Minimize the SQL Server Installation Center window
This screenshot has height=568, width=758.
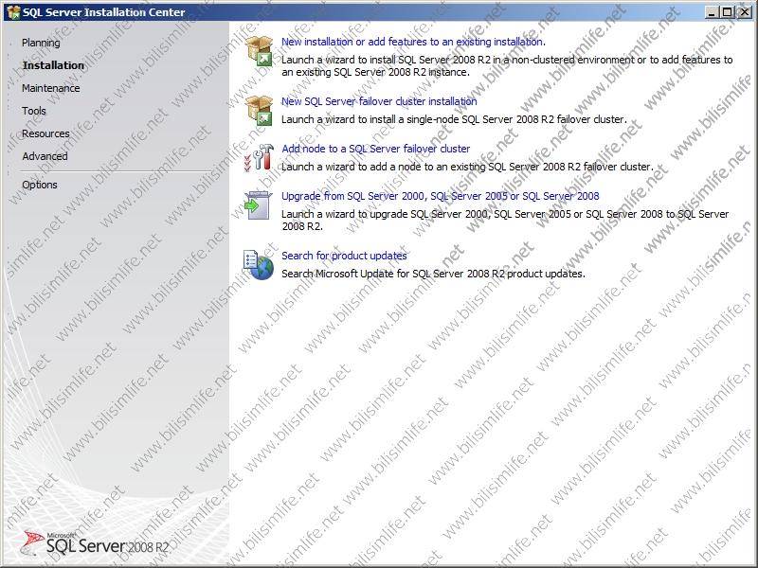click(x=711, y=12)
